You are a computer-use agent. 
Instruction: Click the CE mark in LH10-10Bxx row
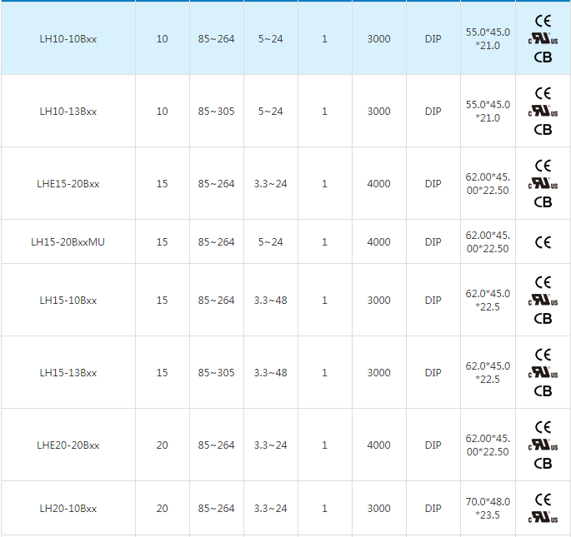pyautogui.click(x=543, y=21)
